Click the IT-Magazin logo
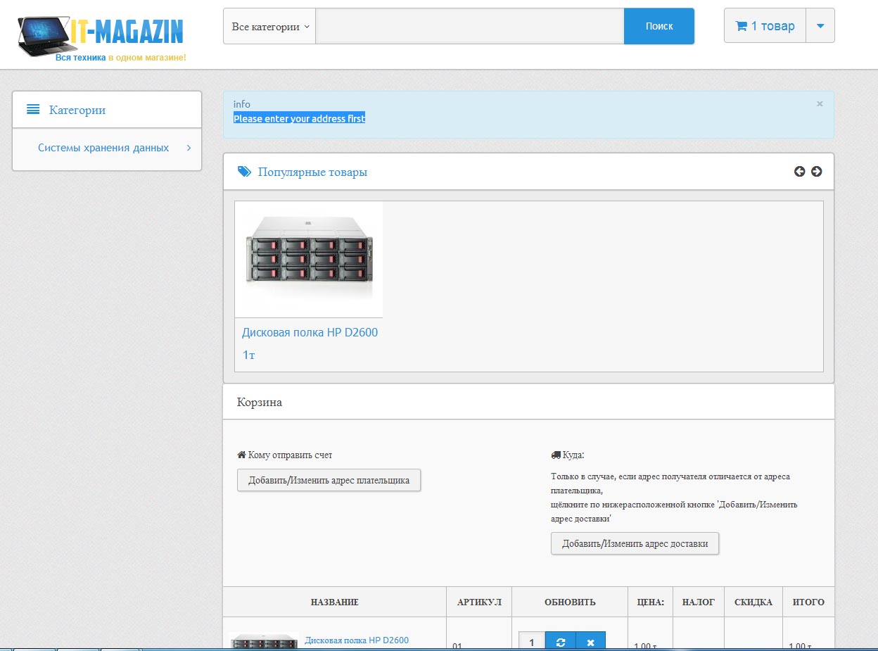This screenshot has width=878, height=651. click(x=102, y=37)
